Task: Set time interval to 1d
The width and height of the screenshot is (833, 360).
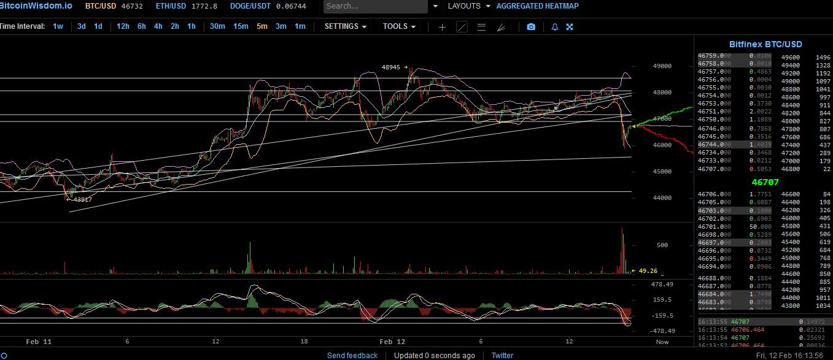Action: point(98,26)
